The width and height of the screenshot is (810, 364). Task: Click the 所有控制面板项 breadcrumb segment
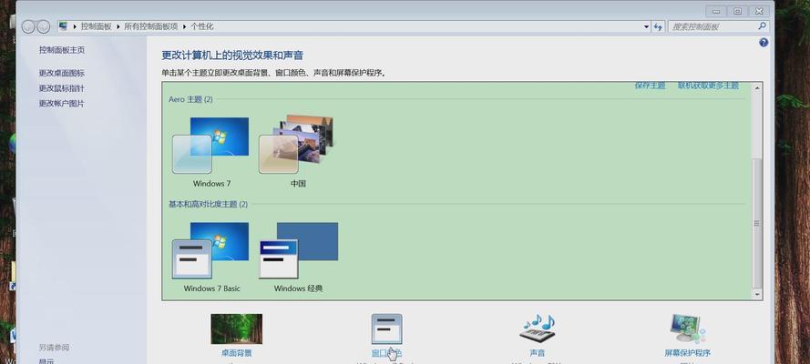tap(151, 26)
